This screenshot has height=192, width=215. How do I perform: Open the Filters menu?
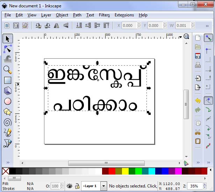click(x=104, y=15)
